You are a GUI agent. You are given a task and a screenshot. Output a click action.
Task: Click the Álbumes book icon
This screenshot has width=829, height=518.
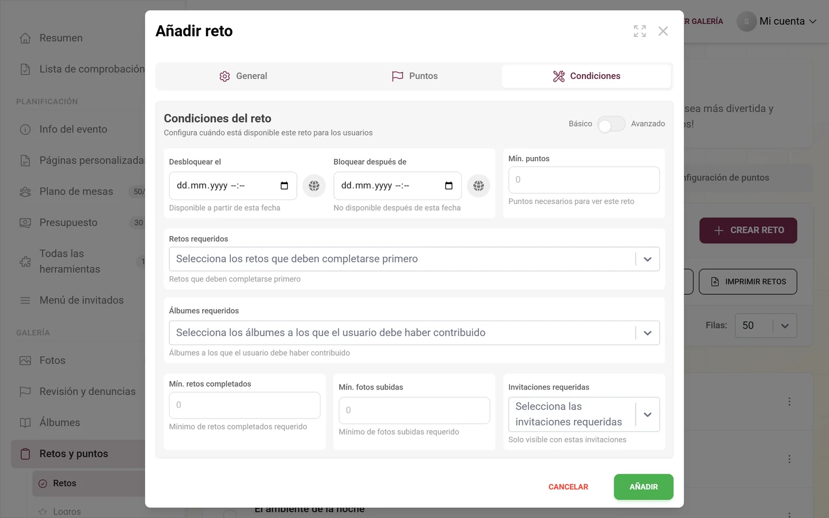pyautogui.click(x=25, y=422)
